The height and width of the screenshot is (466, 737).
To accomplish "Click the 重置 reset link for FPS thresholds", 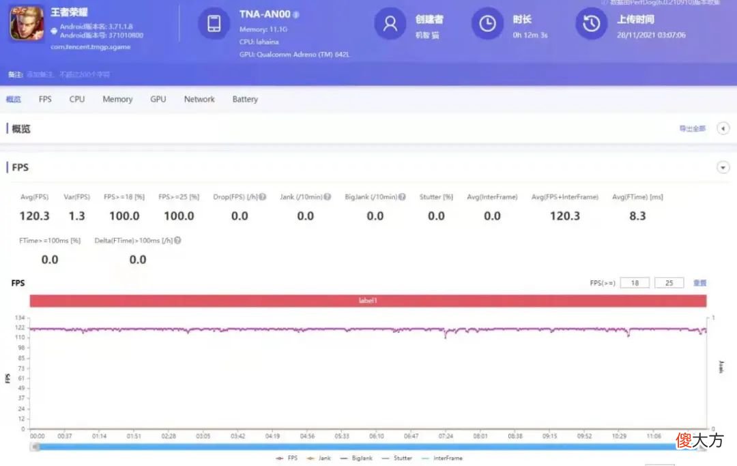I will (x=699, y=282).
